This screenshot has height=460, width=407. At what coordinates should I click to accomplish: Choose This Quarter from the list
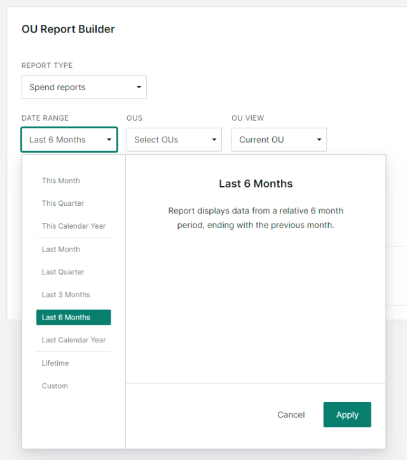click(x=63, y=203)
